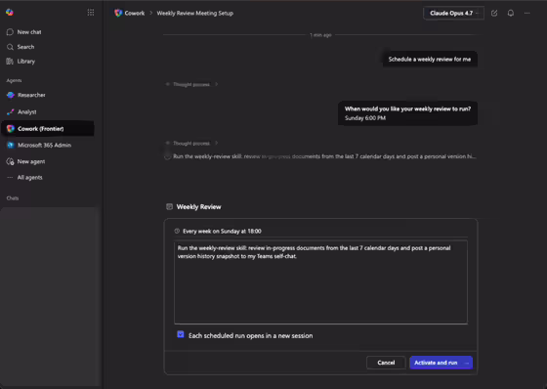547x389 pixels.
Task: Toggle Each scheduled run opens in new session
Action: click(x=181, y=334)
